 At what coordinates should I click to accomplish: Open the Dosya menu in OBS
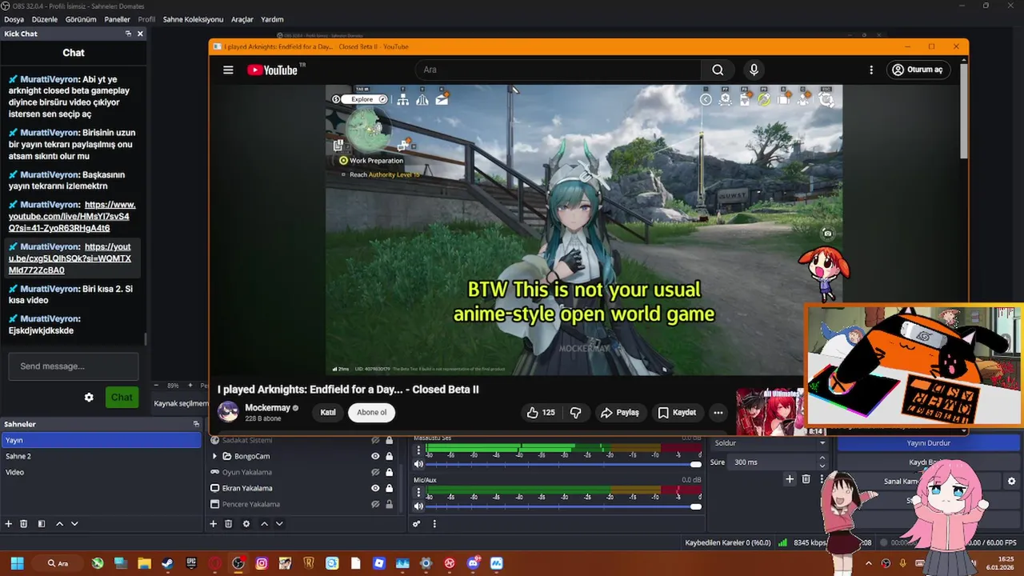click(x=14, y=19)
